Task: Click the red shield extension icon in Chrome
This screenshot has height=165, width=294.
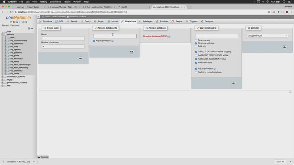Action: pyautogui.click(x=287, y=12)
